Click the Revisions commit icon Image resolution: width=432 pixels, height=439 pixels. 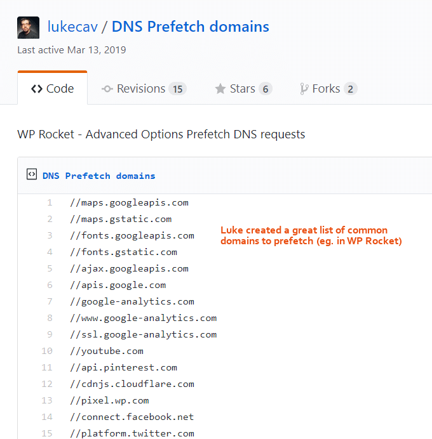(x=107, y=89)
